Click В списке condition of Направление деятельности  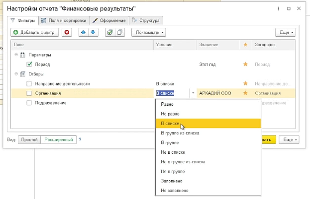(x=165, y=84)
